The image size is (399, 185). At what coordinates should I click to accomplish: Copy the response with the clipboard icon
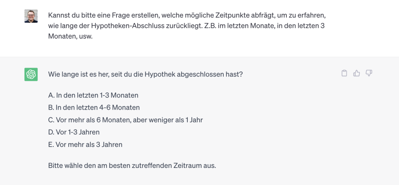pyautogui.click(x=344, y=73)
